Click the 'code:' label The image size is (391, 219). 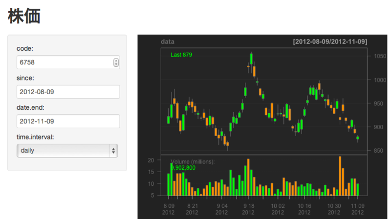coord(25,48)
